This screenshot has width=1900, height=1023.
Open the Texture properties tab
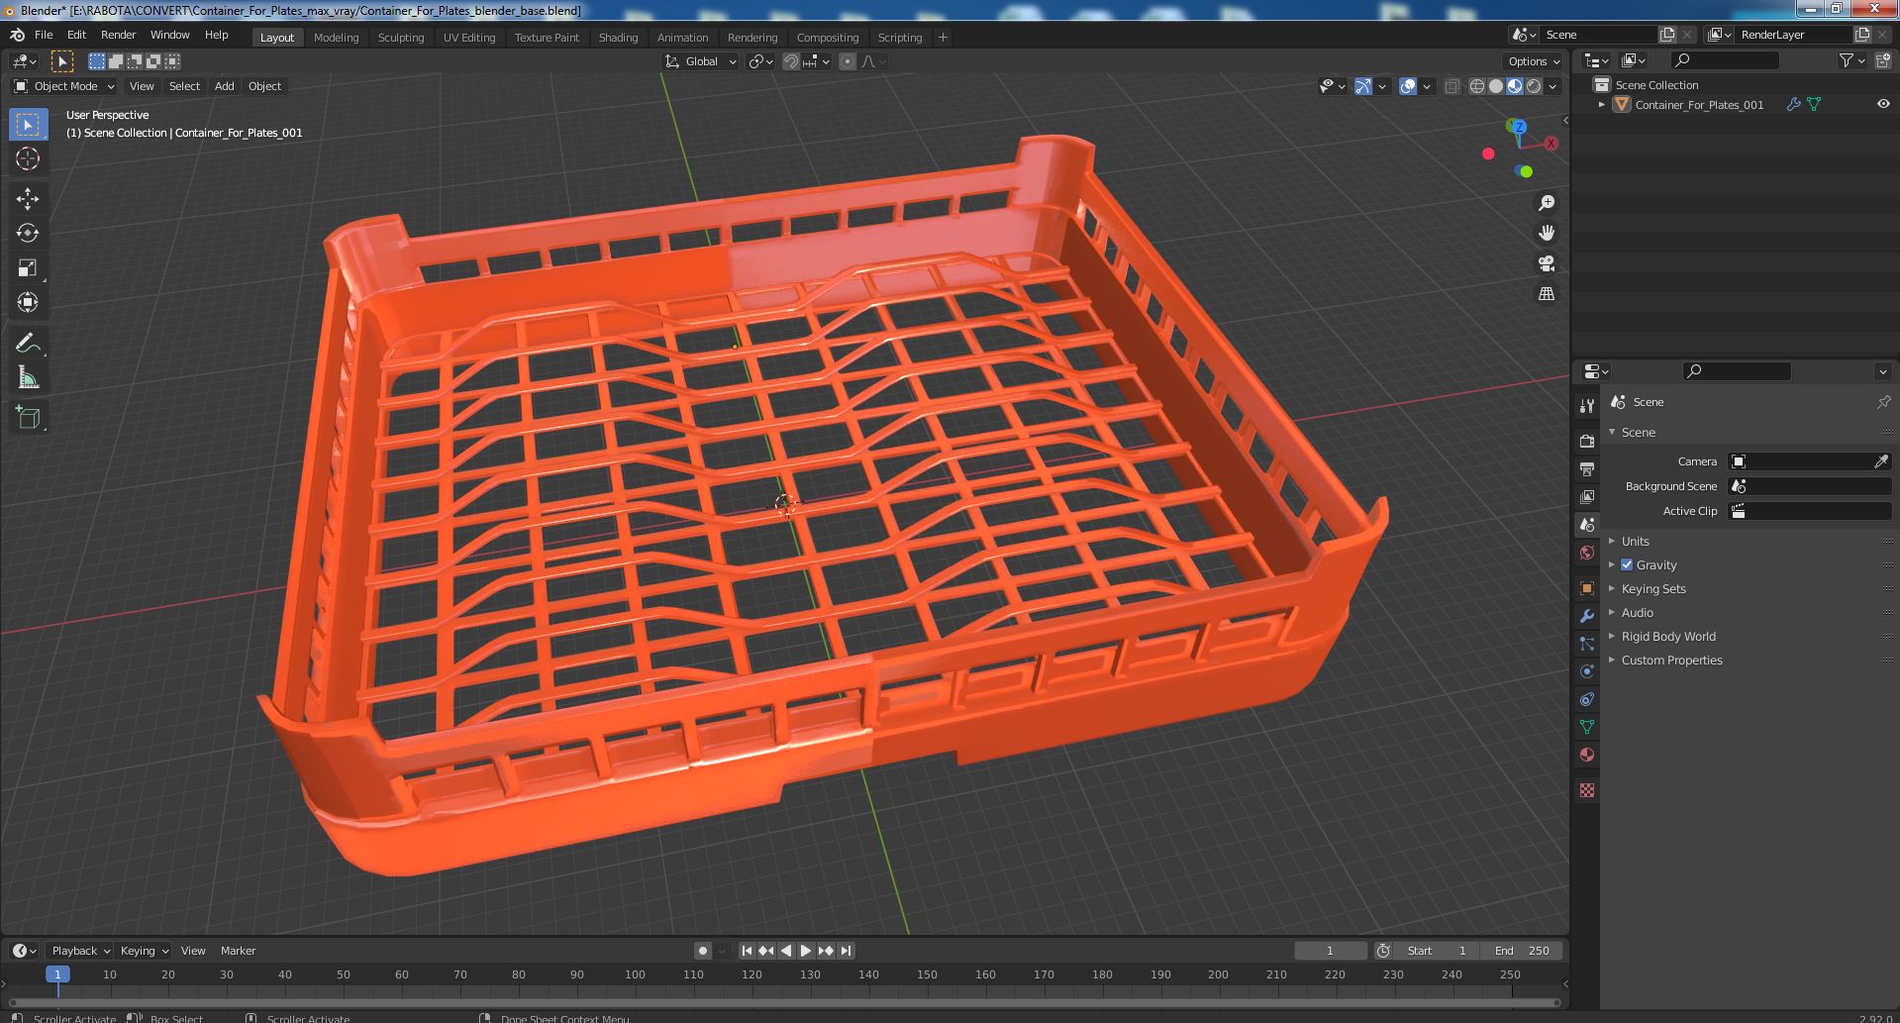tap(1587, 790)
